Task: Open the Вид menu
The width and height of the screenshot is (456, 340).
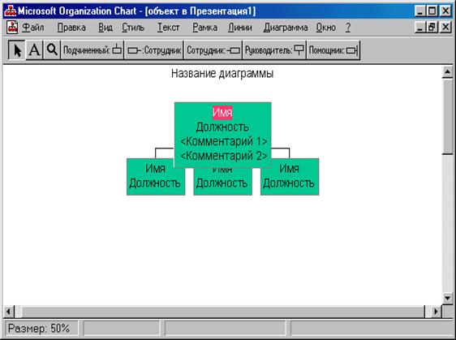Action: 105,28
